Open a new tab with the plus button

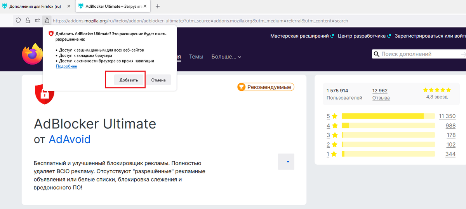pos(158,7)
